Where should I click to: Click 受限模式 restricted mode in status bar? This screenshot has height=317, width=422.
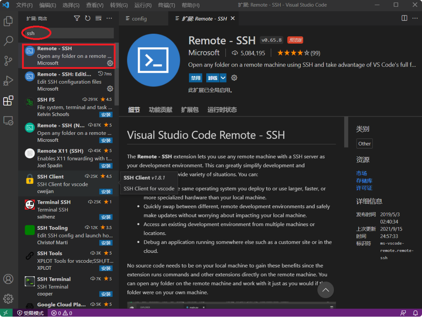tap(30, 313)
